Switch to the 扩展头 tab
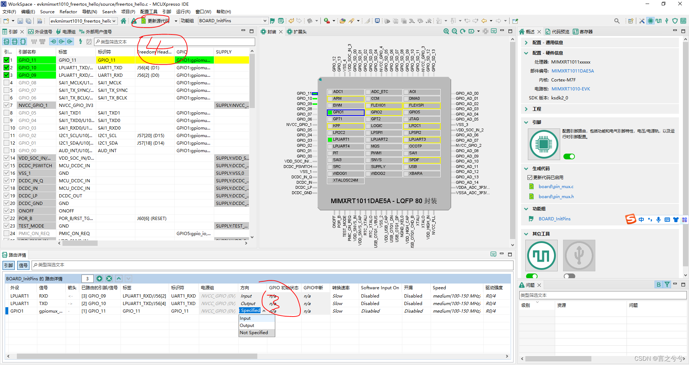 click(x=297, y=32)
